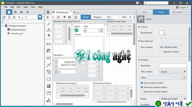
Task: Select SystemDesigner in project tree
Action: pos(18,30)
